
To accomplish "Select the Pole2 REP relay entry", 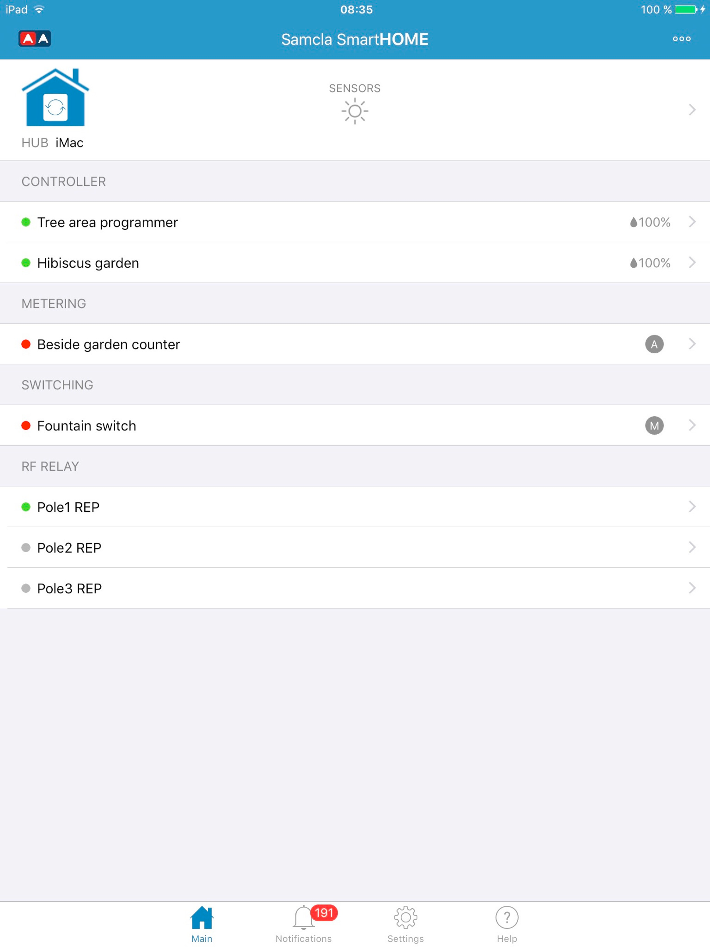I will click(x=355, y=548).
